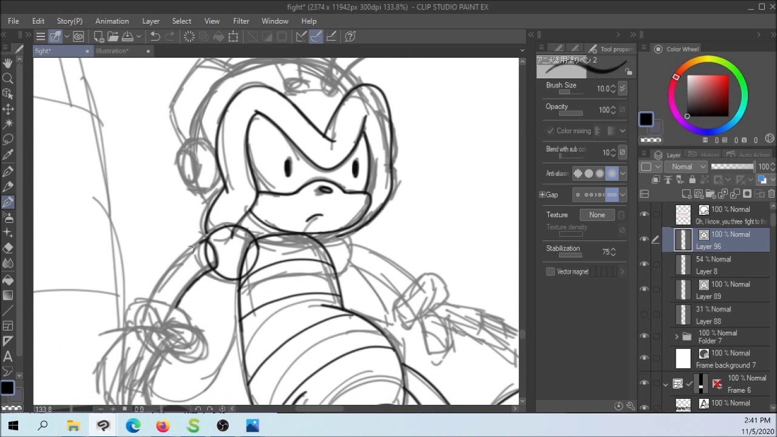Hide Layer 8 visibility eye
777x437 pixels.
644,264
